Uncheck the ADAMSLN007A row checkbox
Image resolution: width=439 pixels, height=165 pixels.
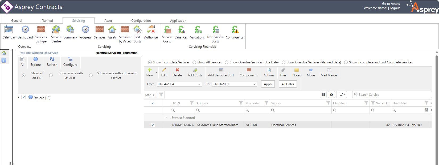click(153, 125)
